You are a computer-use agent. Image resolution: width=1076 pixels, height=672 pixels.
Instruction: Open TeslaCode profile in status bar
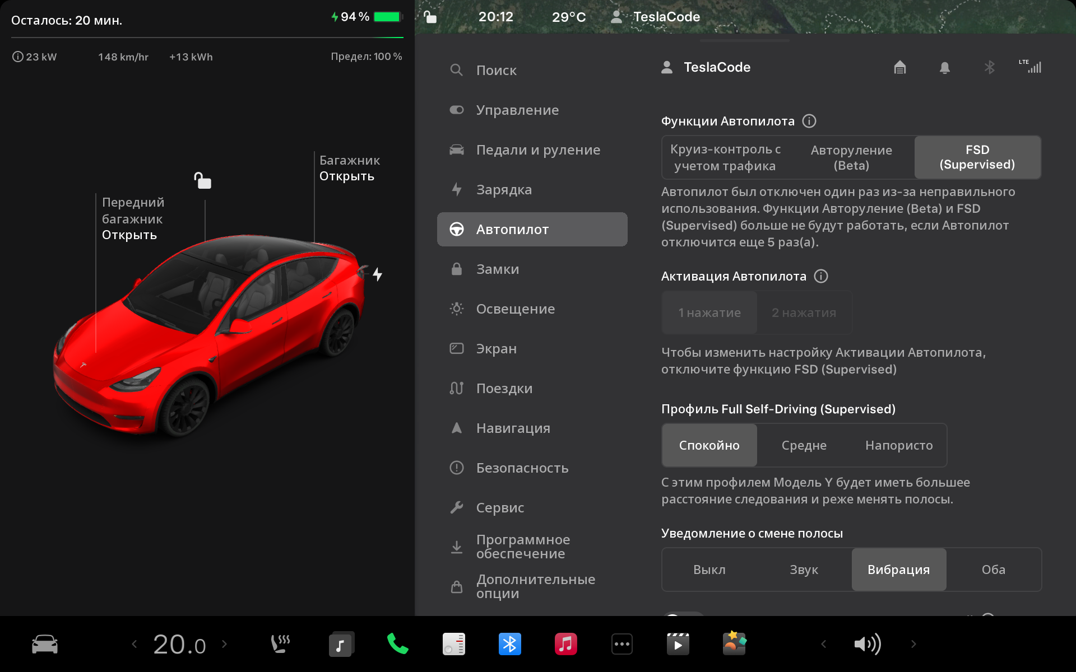(656, 17)
